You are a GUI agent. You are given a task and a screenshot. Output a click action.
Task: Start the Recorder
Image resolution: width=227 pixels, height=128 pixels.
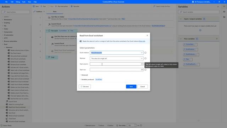pyautogui.click(x=75, y=6)
